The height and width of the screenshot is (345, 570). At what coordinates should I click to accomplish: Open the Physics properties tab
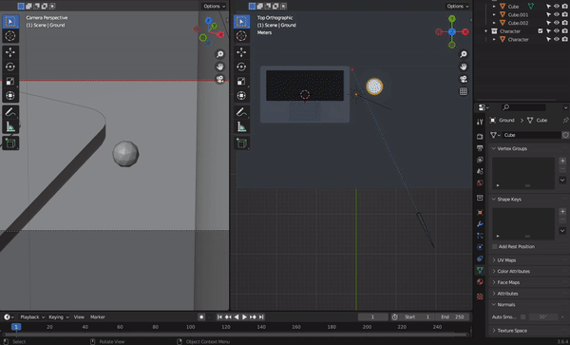point(480,247)
